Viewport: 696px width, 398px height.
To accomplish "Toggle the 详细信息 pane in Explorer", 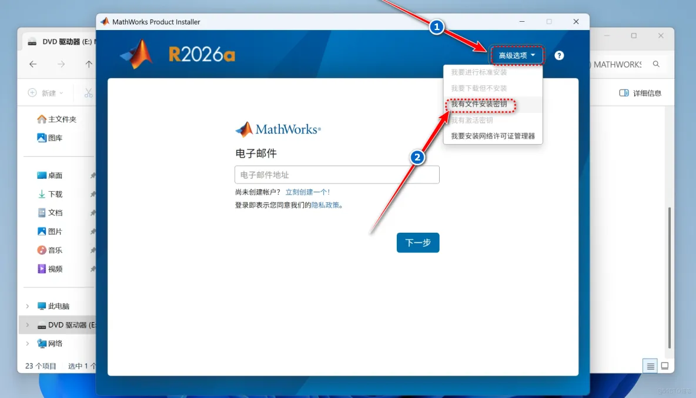I will click(x=640, y=93).
